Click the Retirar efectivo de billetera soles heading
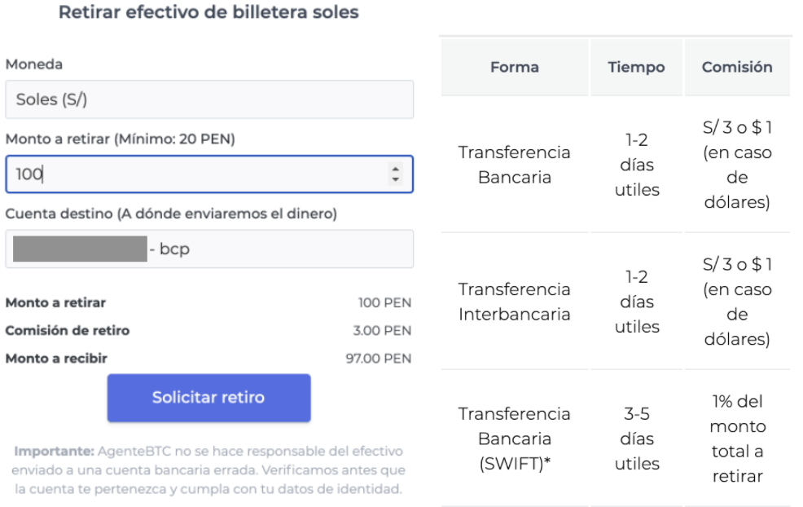This screenshot has height=507, width=803. coord(208,12)
